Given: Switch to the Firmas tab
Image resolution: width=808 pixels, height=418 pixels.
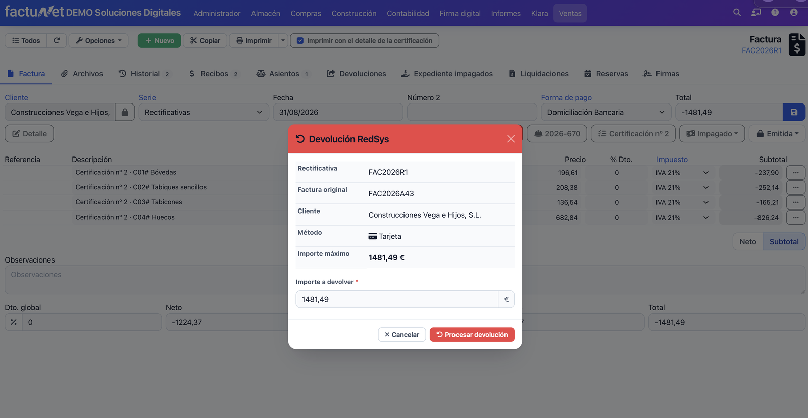Looking at the screenshot, I should coord(661,74).
